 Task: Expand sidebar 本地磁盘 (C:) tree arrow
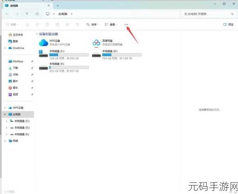click(7, 121)
